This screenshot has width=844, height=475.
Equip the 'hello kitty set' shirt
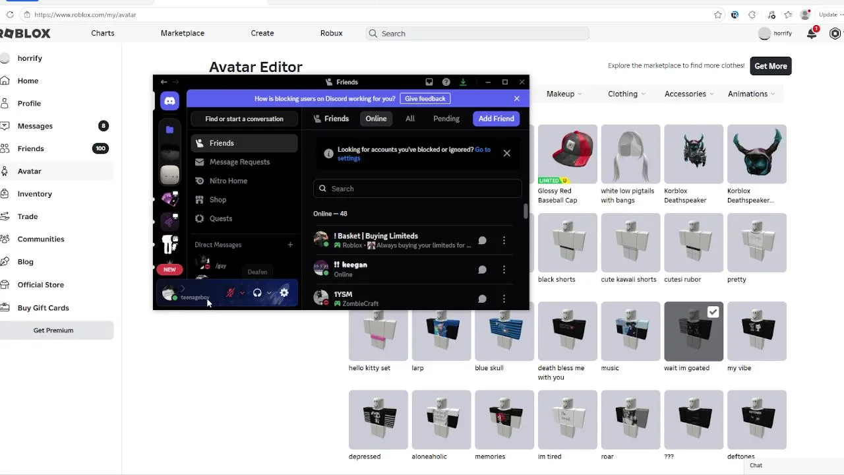pos(378,331)
